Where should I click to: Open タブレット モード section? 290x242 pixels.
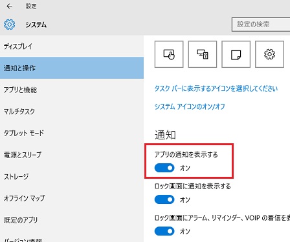72,133
